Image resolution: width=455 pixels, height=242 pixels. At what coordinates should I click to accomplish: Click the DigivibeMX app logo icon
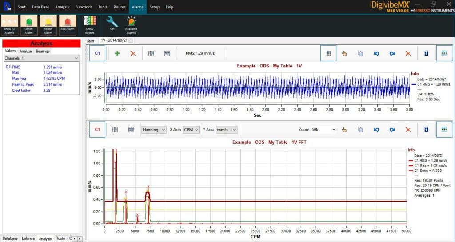pyautogui.click(x=7, y=6)
